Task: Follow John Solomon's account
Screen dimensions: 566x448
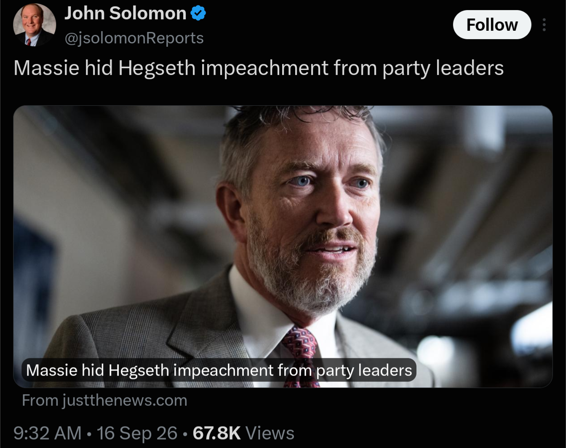Action: [x=492, y=25]
